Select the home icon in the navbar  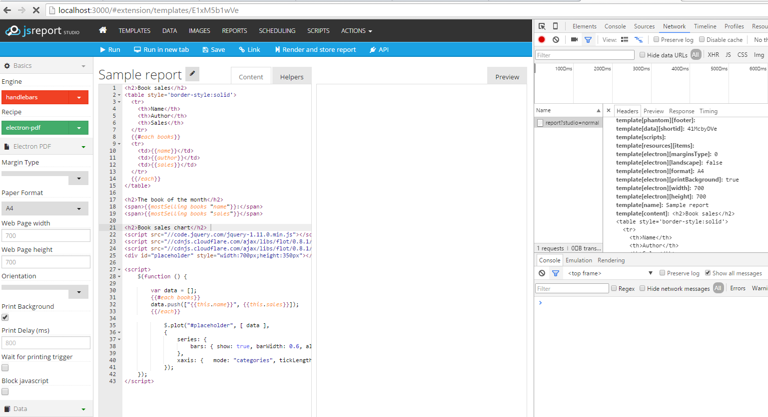(102, 30)
